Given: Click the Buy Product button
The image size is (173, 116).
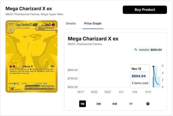Looking at the screenshot, I should [145, 10].
